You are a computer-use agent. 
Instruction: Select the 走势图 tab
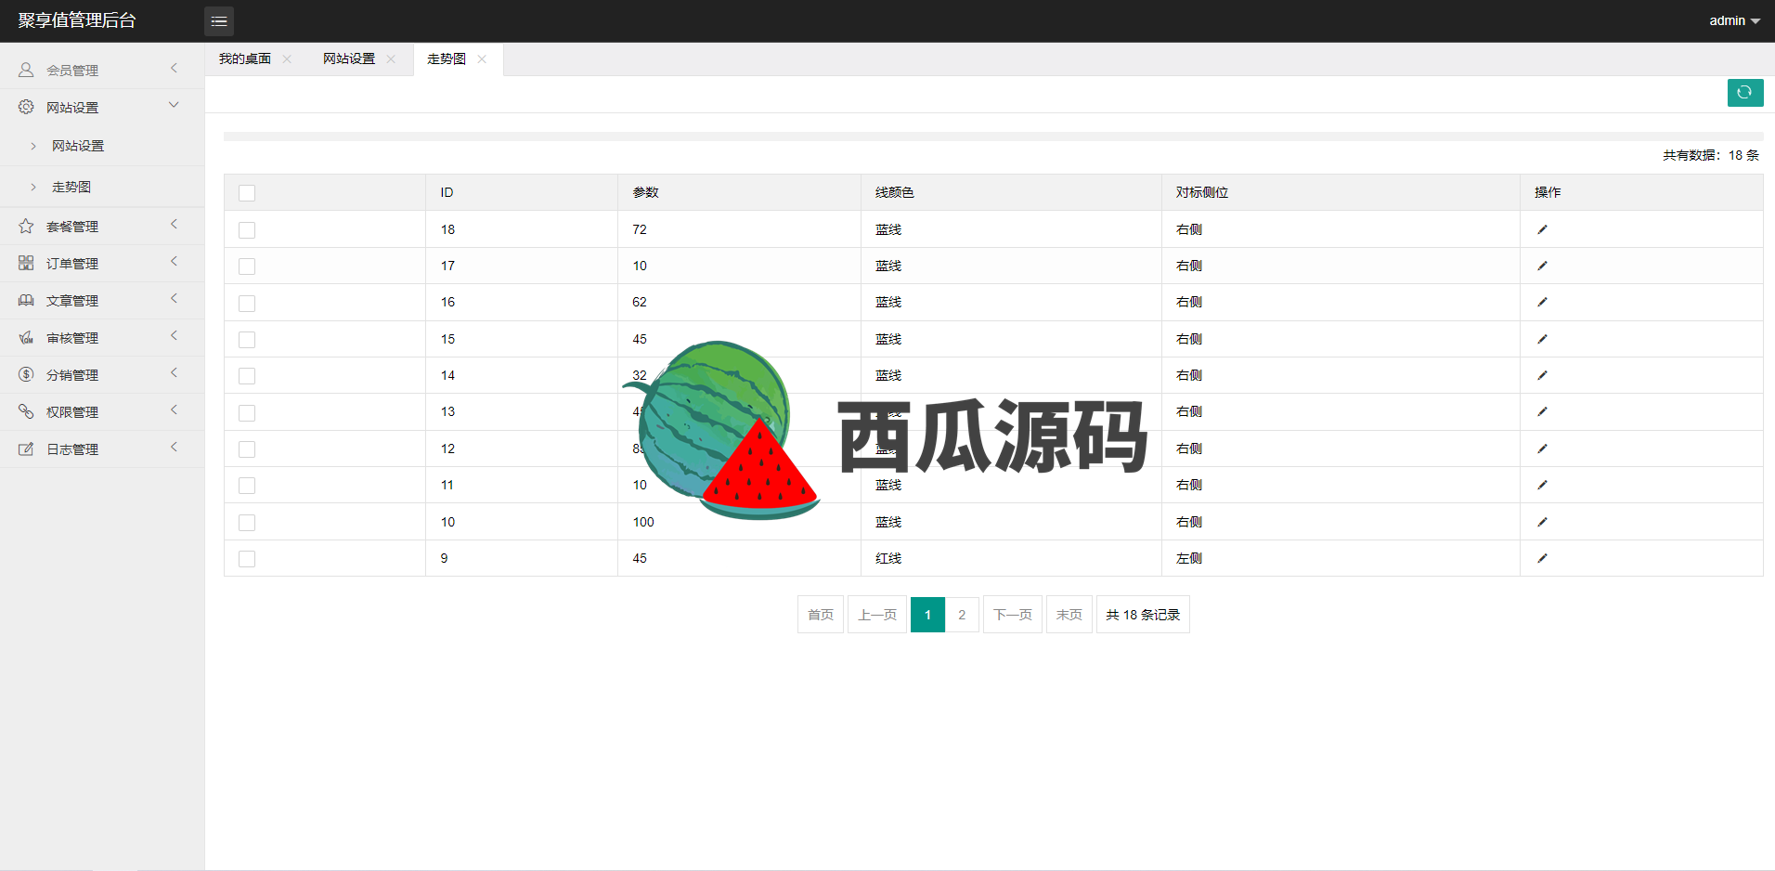[447, 58]
